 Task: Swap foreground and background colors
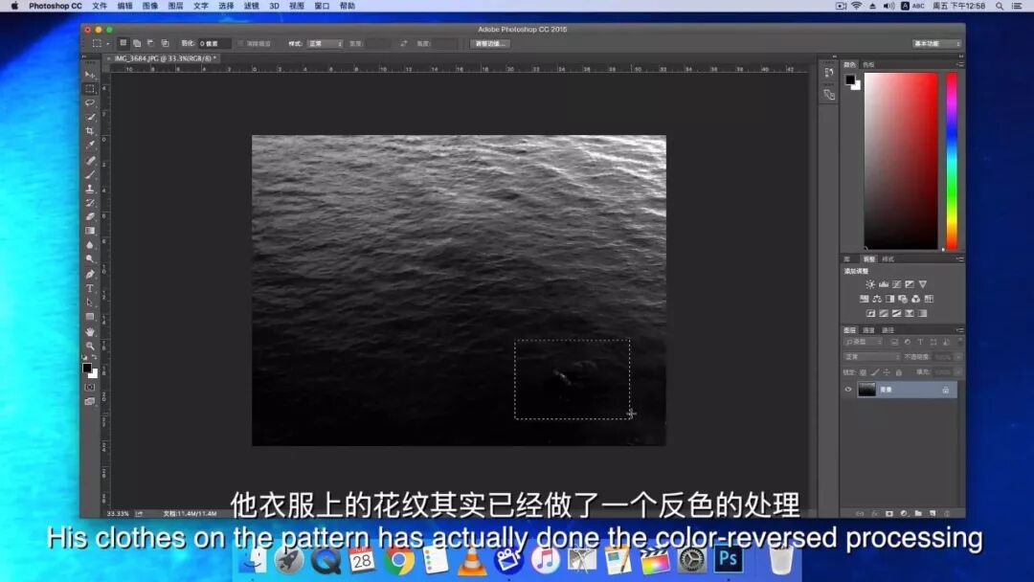coord(95,358)
